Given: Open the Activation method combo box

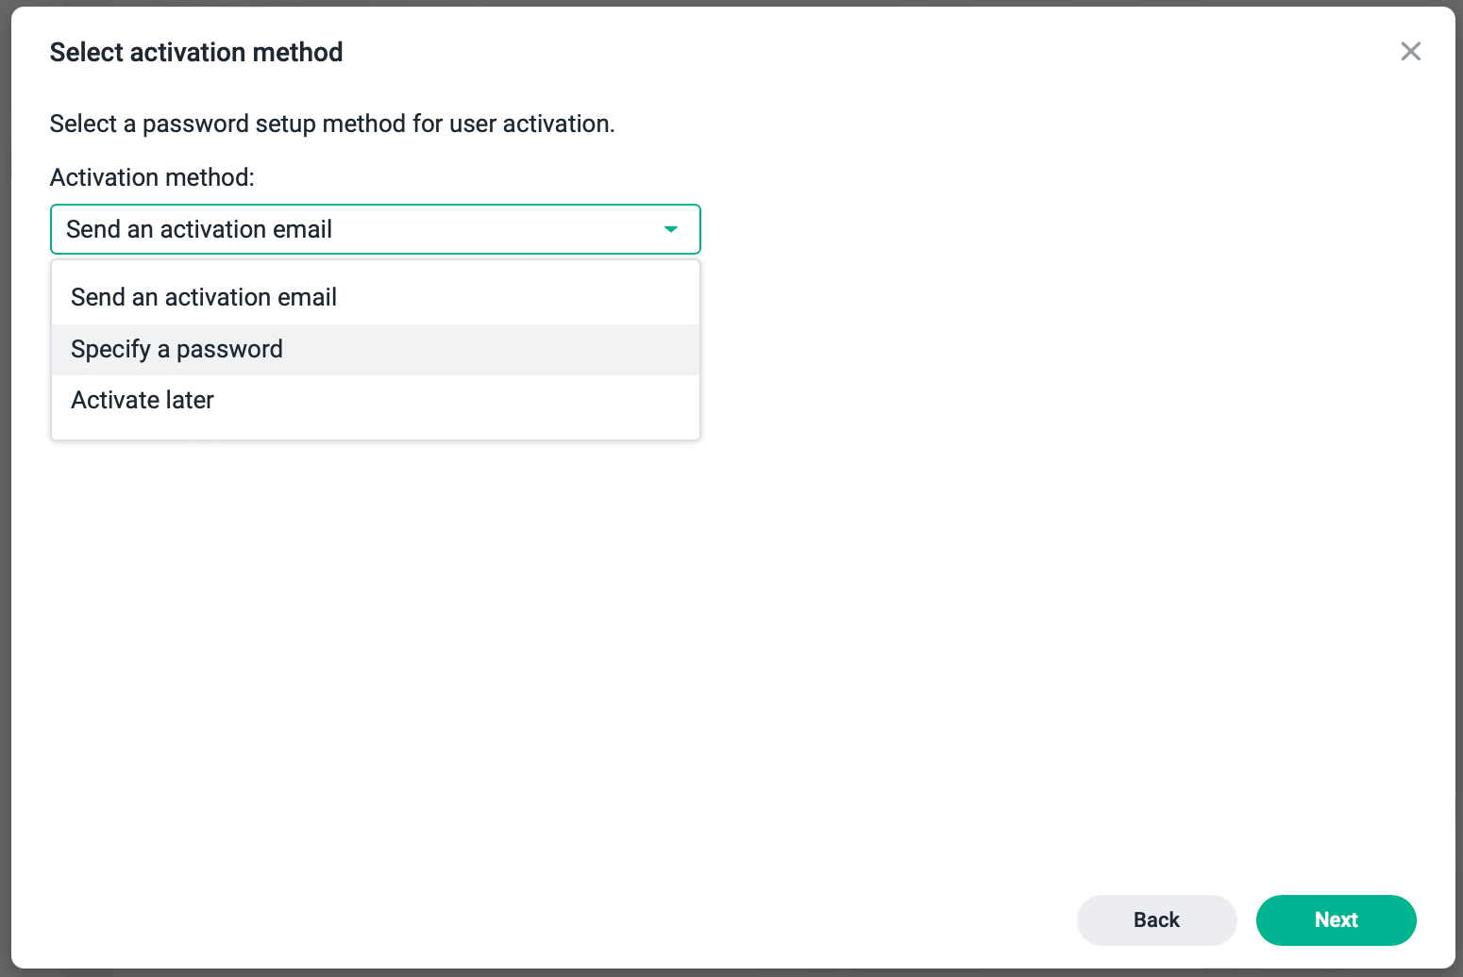Looking at the screenshot, I should 375,229.
